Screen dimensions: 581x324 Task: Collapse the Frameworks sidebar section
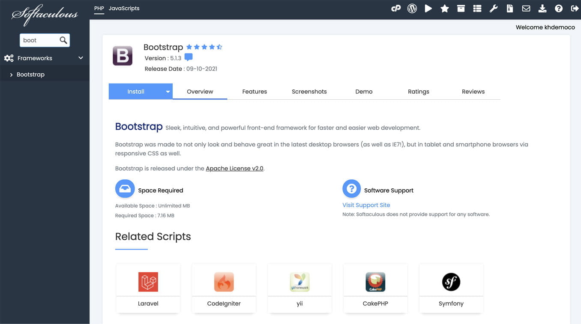[x=80, y=58]
